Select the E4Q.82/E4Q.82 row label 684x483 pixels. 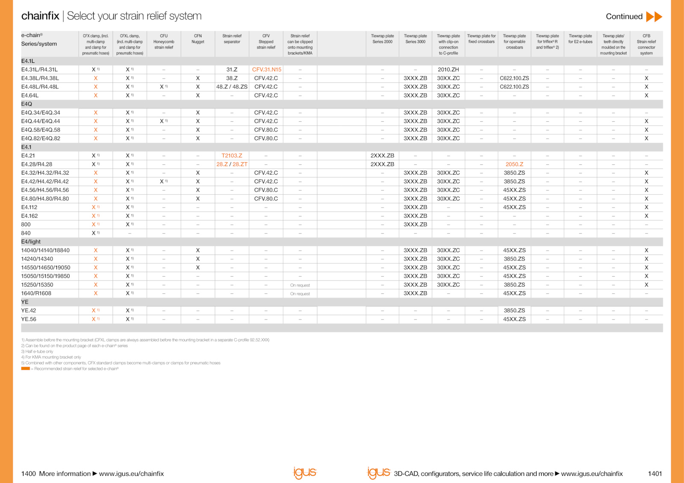[x=41, y=139]
